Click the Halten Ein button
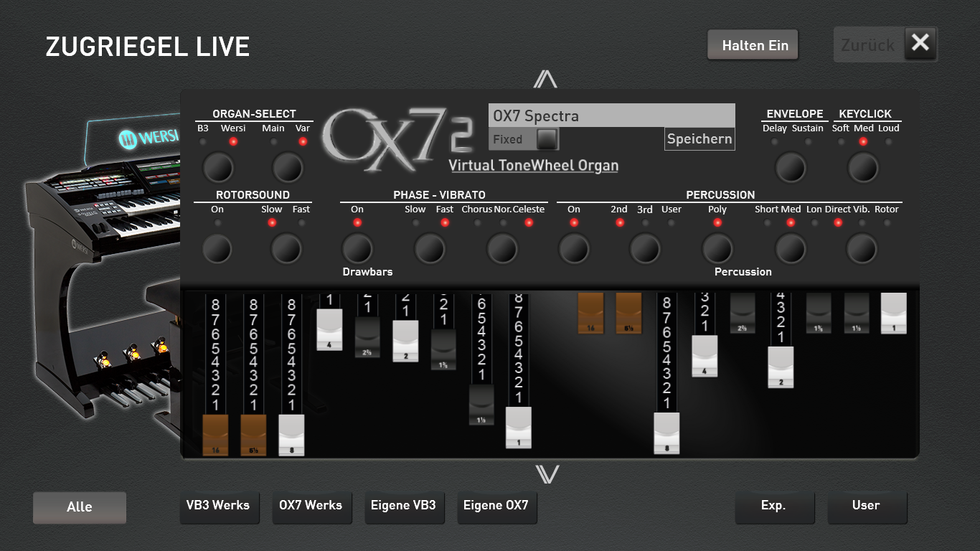Image resolution: width=980 pixels, height=551 pixels. [x=753, y=45]
